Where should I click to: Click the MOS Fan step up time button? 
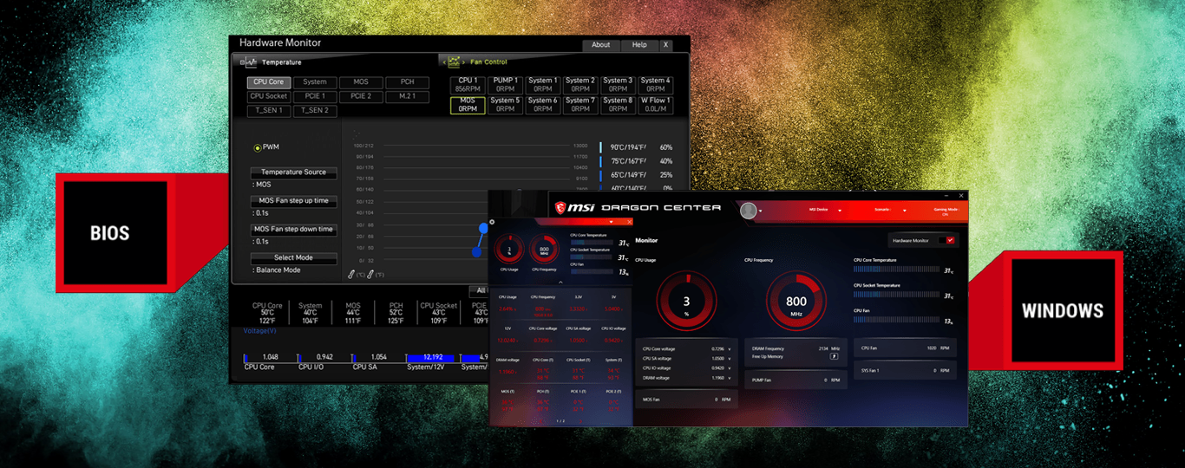click(x=293, y=201)
